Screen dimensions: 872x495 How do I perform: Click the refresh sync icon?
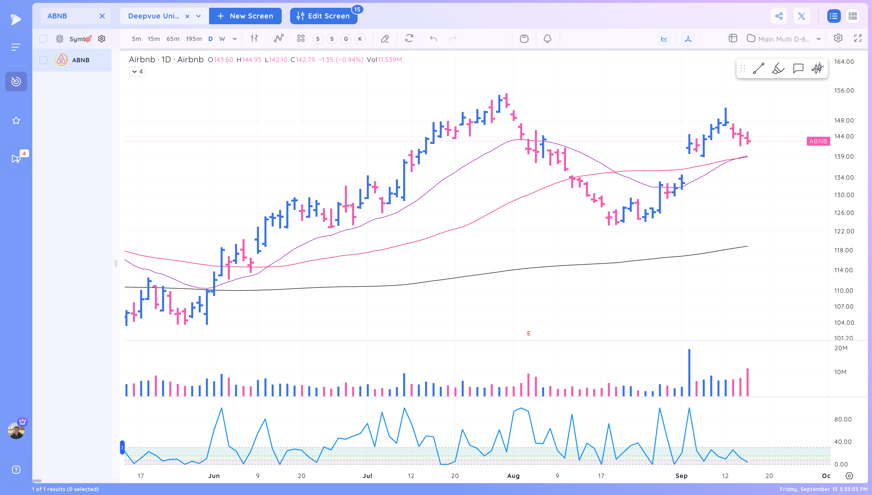coord(409,38)
